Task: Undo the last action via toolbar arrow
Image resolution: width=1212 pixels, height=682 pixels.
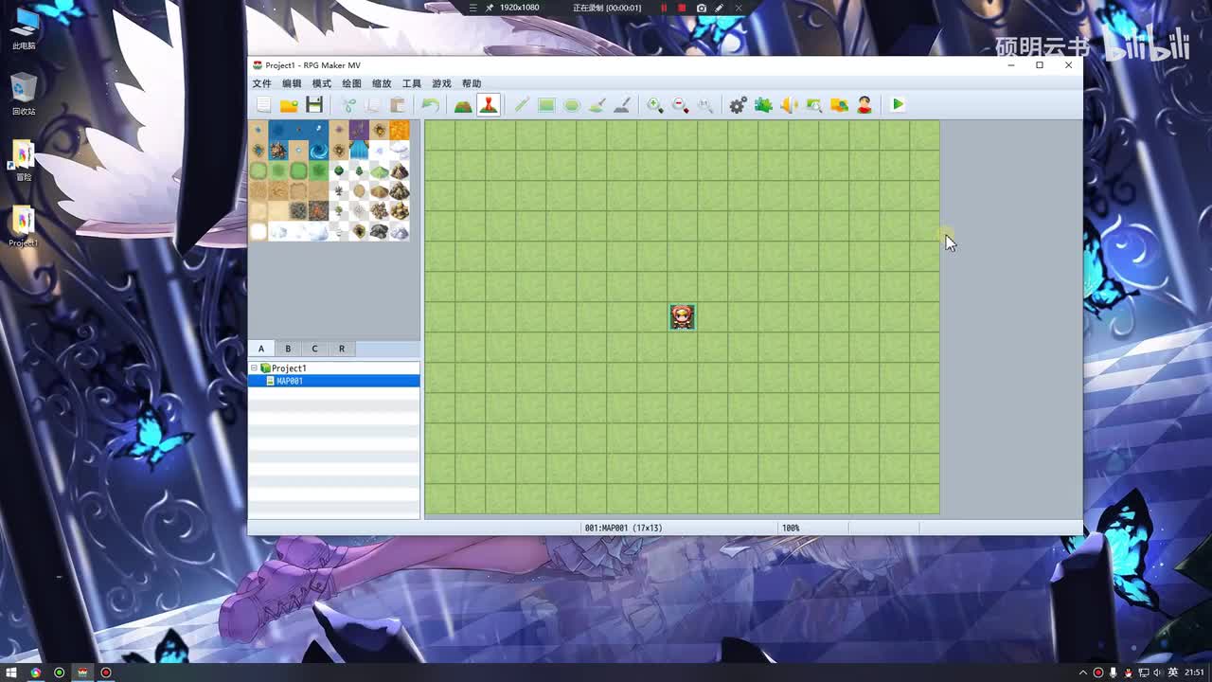Action: [x=430, y=105]
